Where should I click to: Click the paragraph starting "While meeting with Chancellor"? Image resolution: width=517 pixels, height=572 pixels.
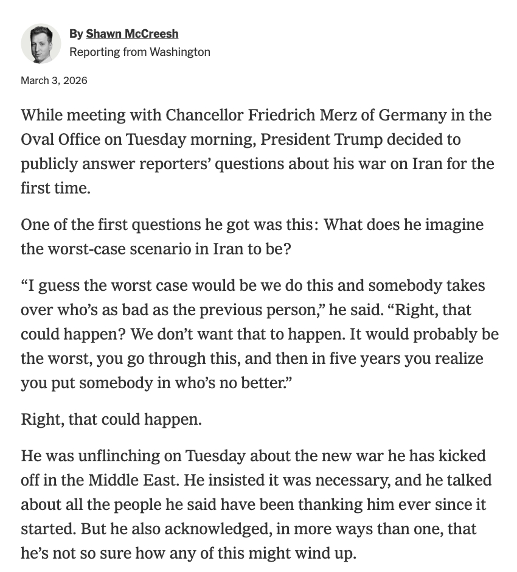point(256,152)
